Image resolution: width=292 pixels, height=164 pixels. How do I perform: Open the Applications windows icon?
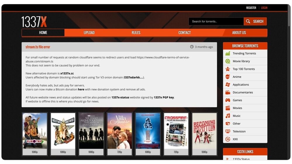(228, 85)
